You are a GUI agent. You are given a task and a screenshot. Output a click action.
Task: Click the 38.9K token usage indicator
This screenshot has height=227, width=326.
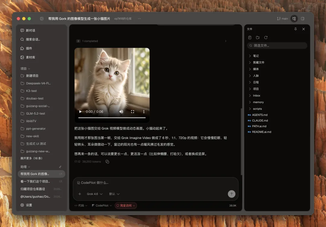click(233, 206)
